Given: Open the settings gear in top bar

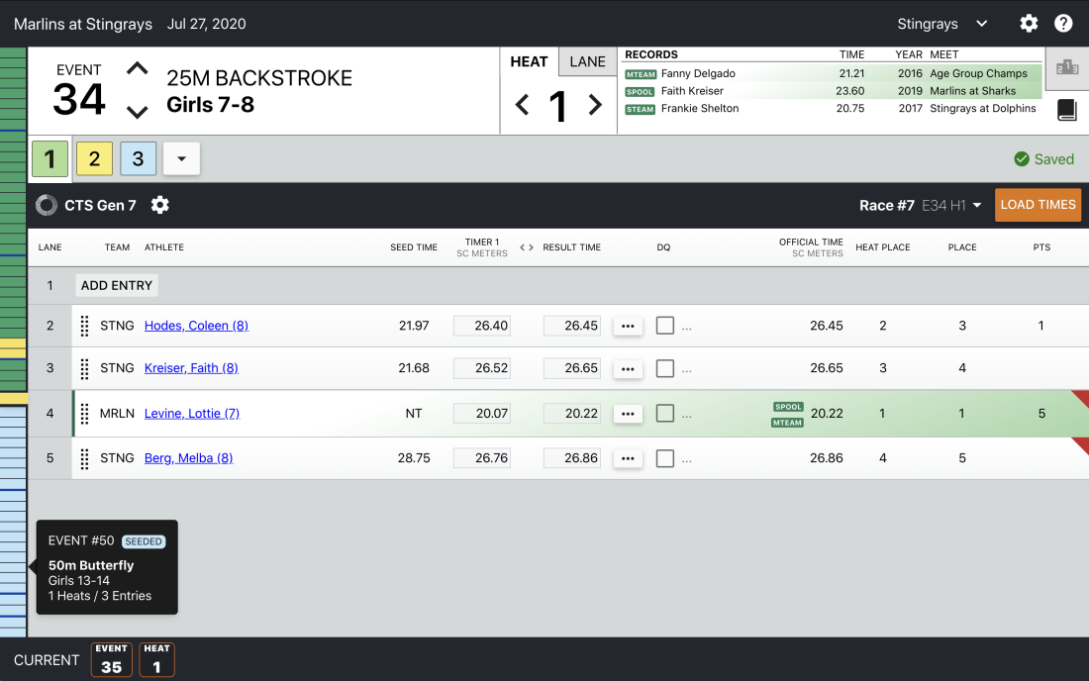Looking at the screenshot, I should coord(1029,24).
